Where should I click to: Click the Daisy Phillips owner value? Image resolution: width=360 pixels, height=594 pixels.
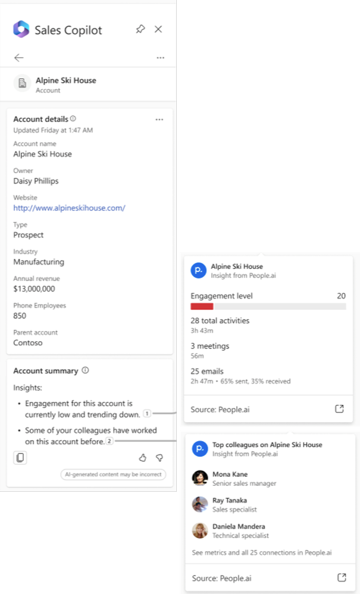coord(36,181)
